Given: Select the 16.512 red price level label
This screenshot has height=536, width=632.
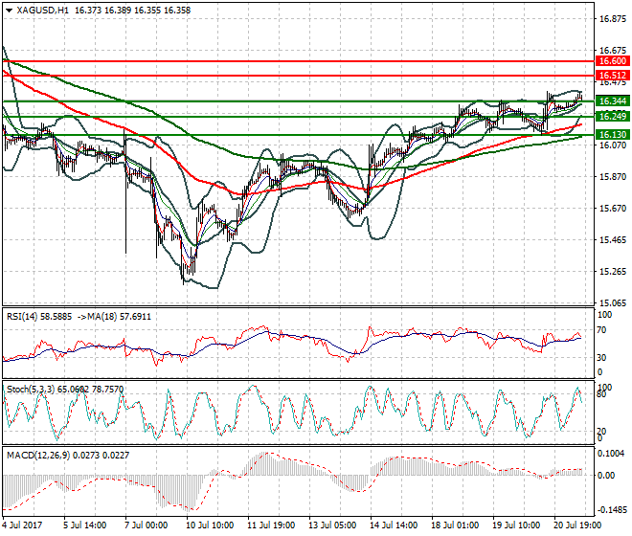Looking at the screenshot, I should tap(612, 76).
